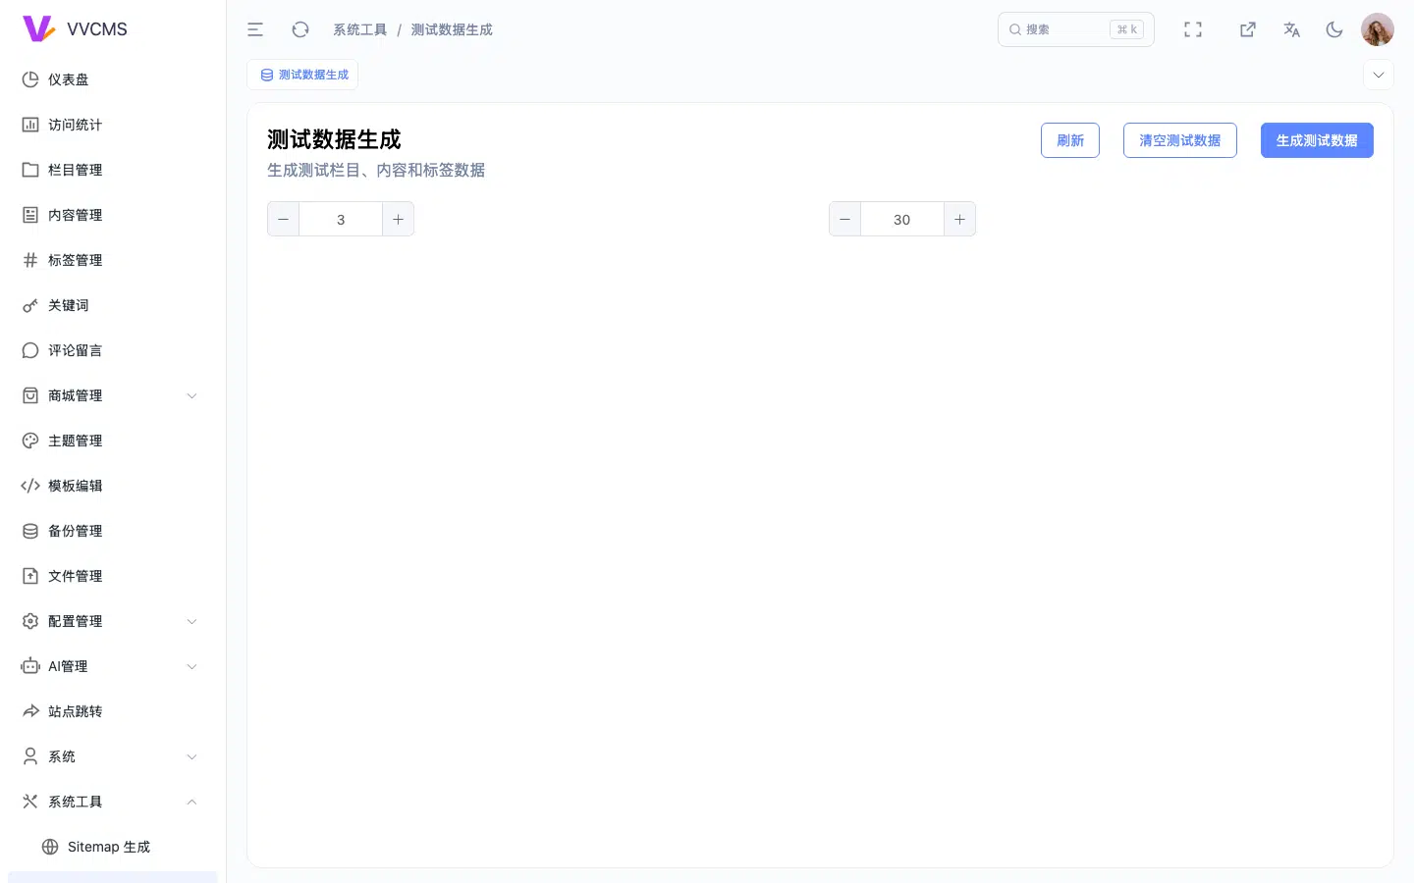
Task: Collapse the sidebar with the menu icon
Action: 255,29
